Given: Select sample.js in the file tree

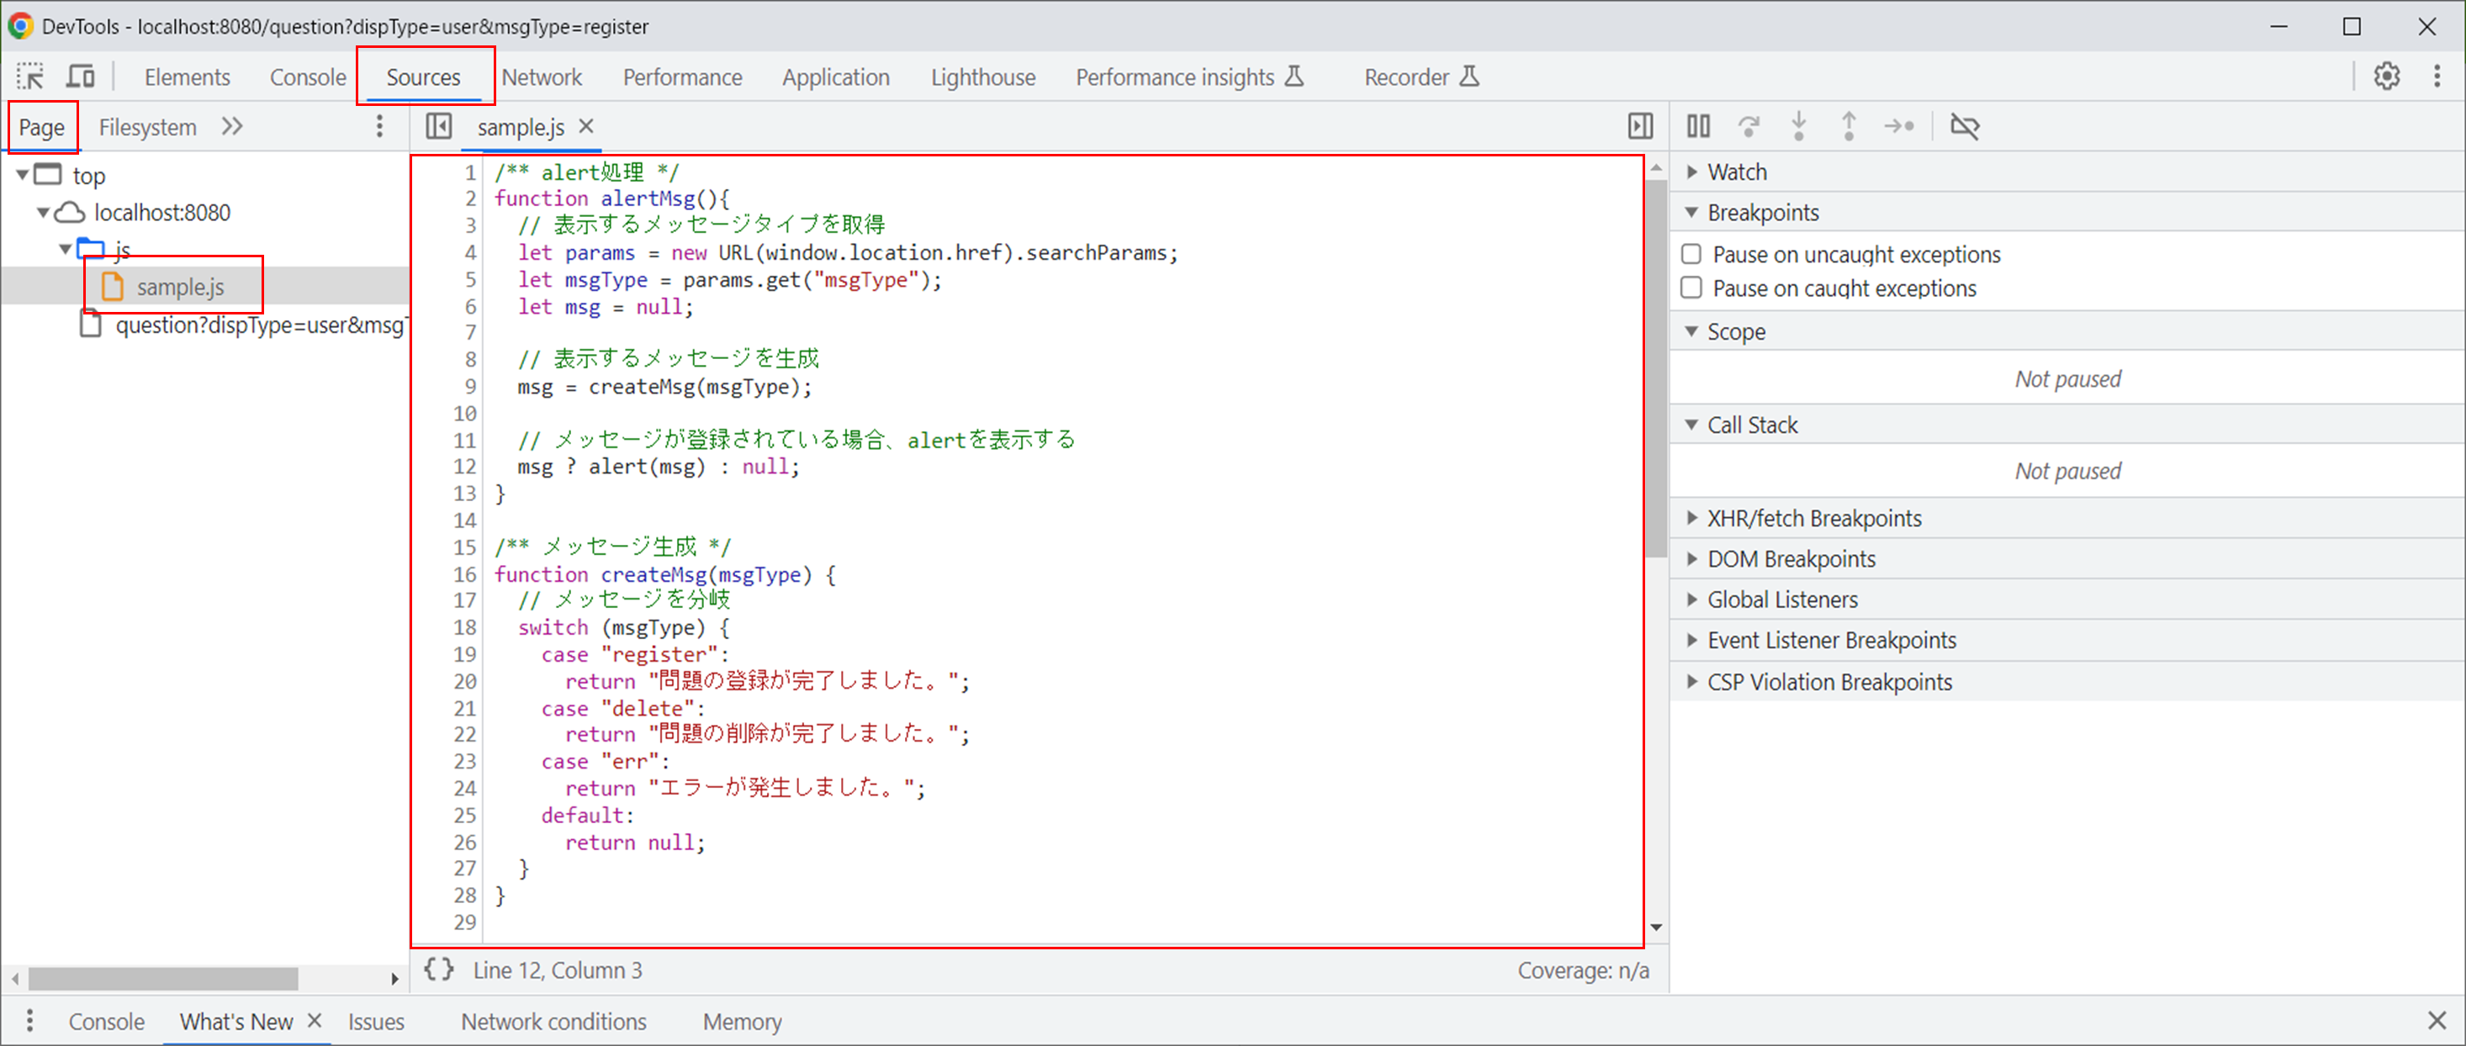Looking at the screenshot, I should 181,285.
